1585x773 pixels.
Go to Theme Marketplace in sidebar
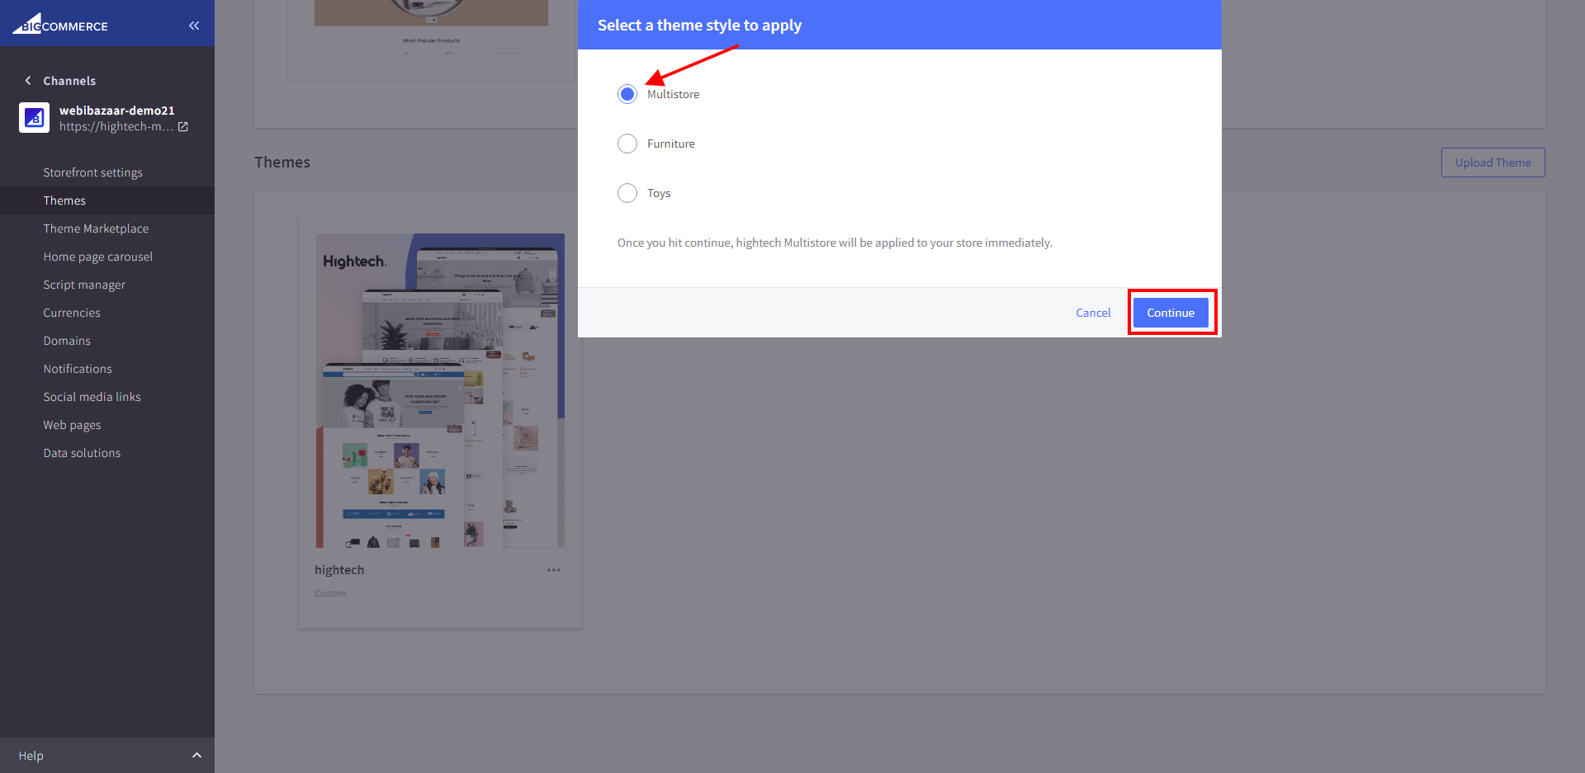tap(96, 229)
